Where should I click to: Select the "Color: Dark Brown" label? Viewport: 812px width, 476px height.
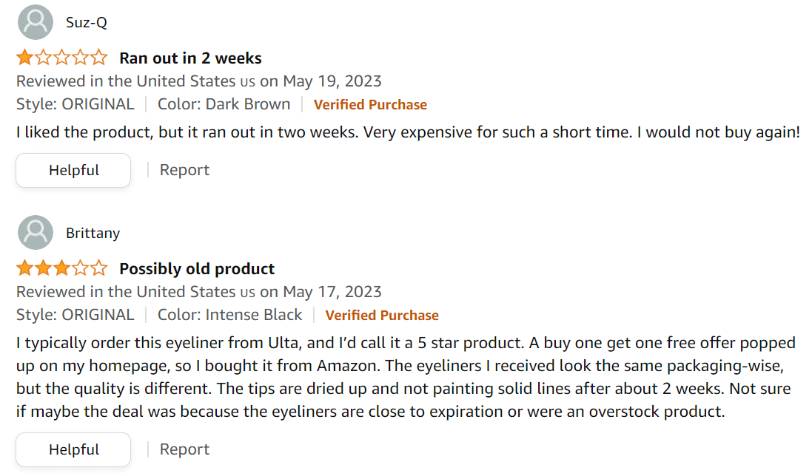224,104
